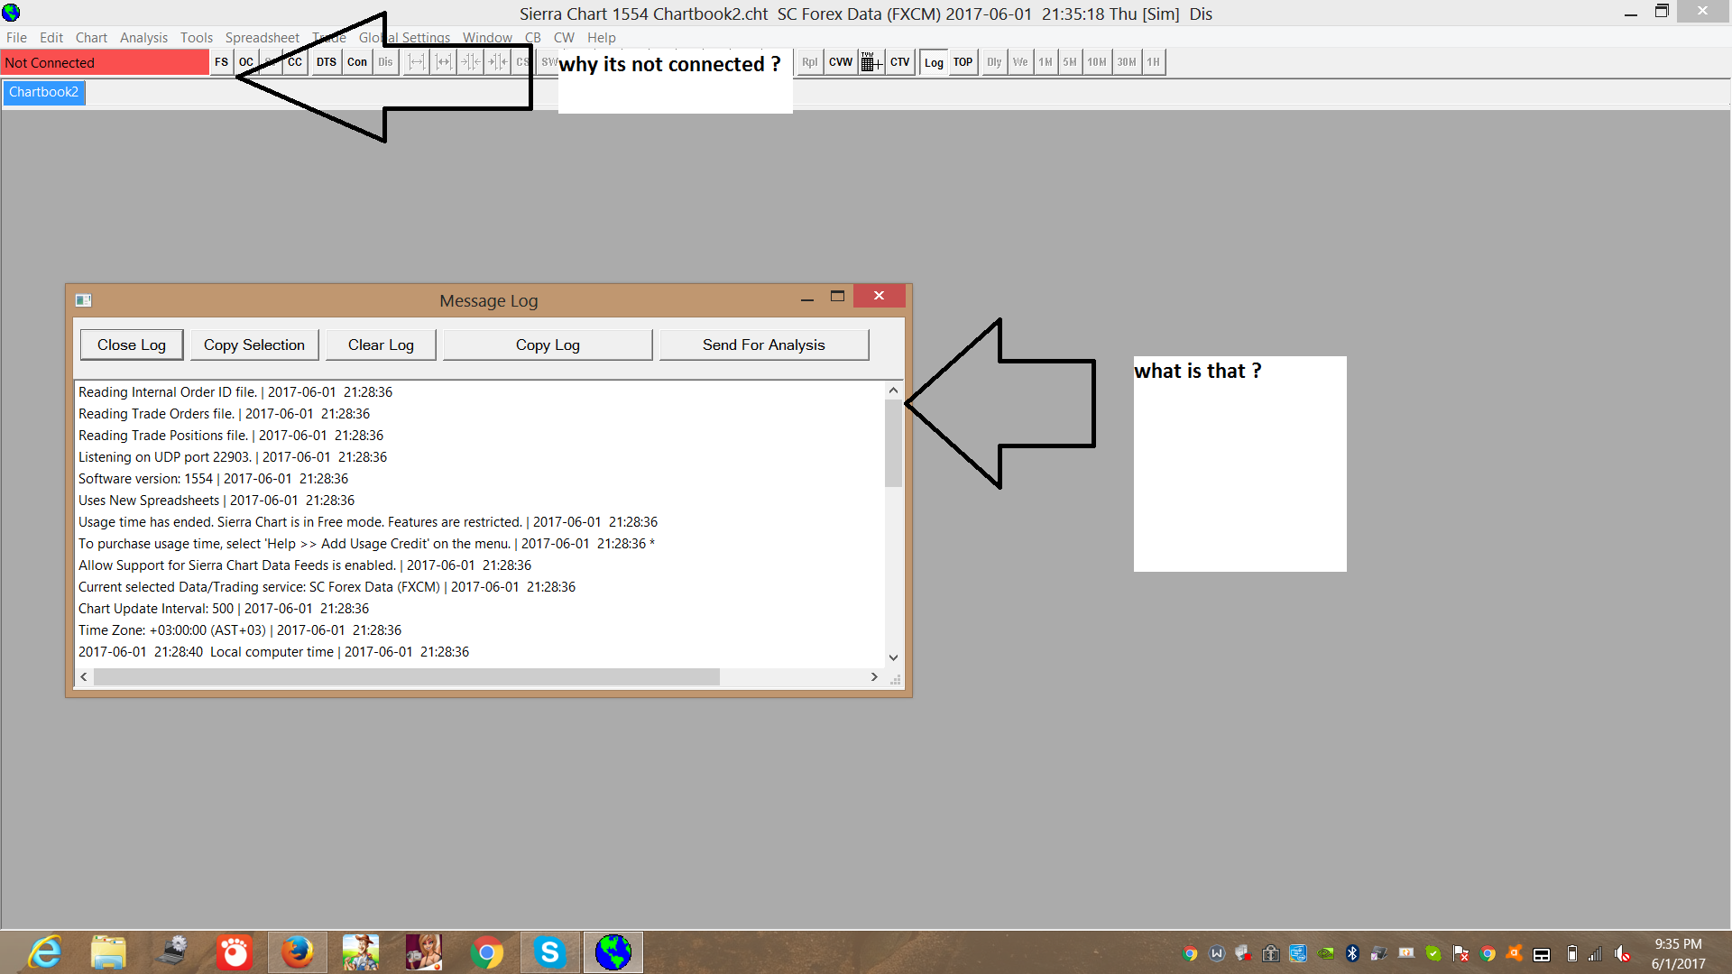Open the Analysis menu
This screenshot has height=974, width=1732.
pos(143,37)
